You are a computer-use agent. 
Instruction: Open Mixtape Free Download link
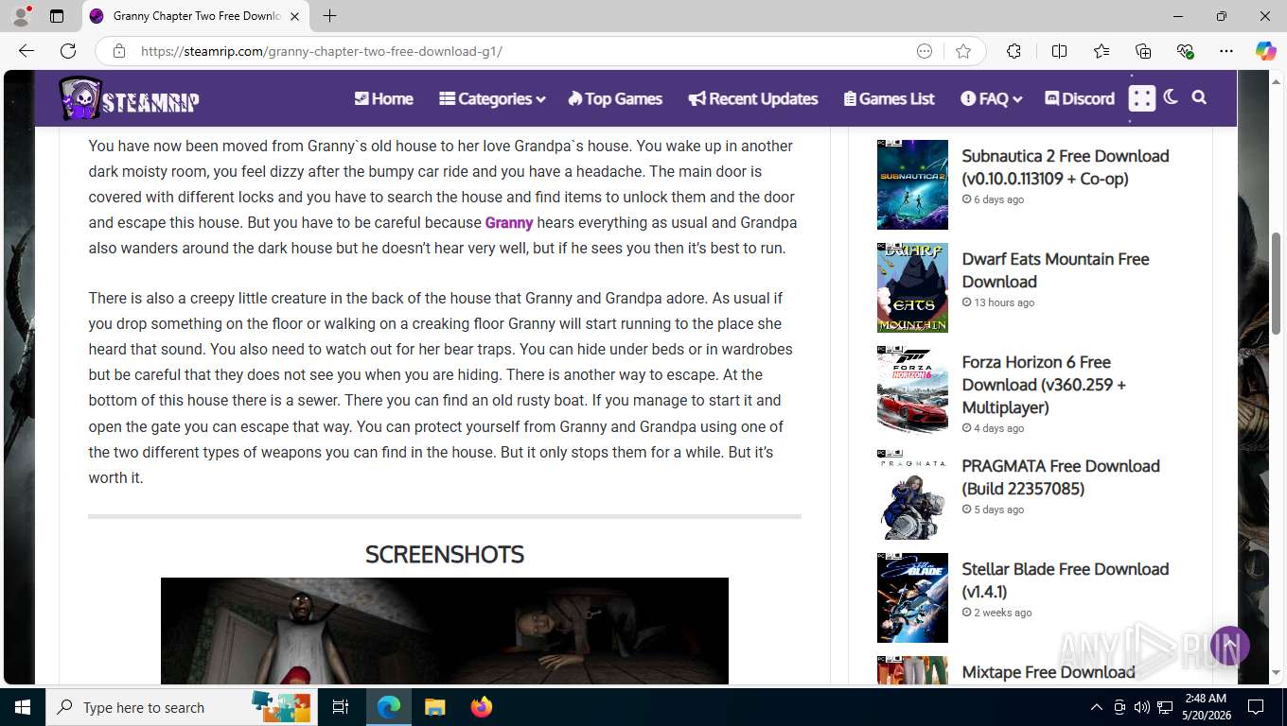[1049, 672]
